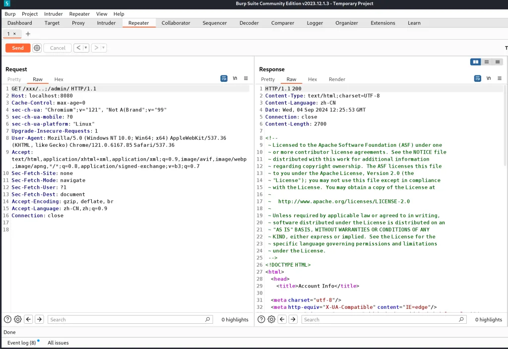Switch to Decoder tab
This screenshot has height=349, width=508.
click(249, 23)
